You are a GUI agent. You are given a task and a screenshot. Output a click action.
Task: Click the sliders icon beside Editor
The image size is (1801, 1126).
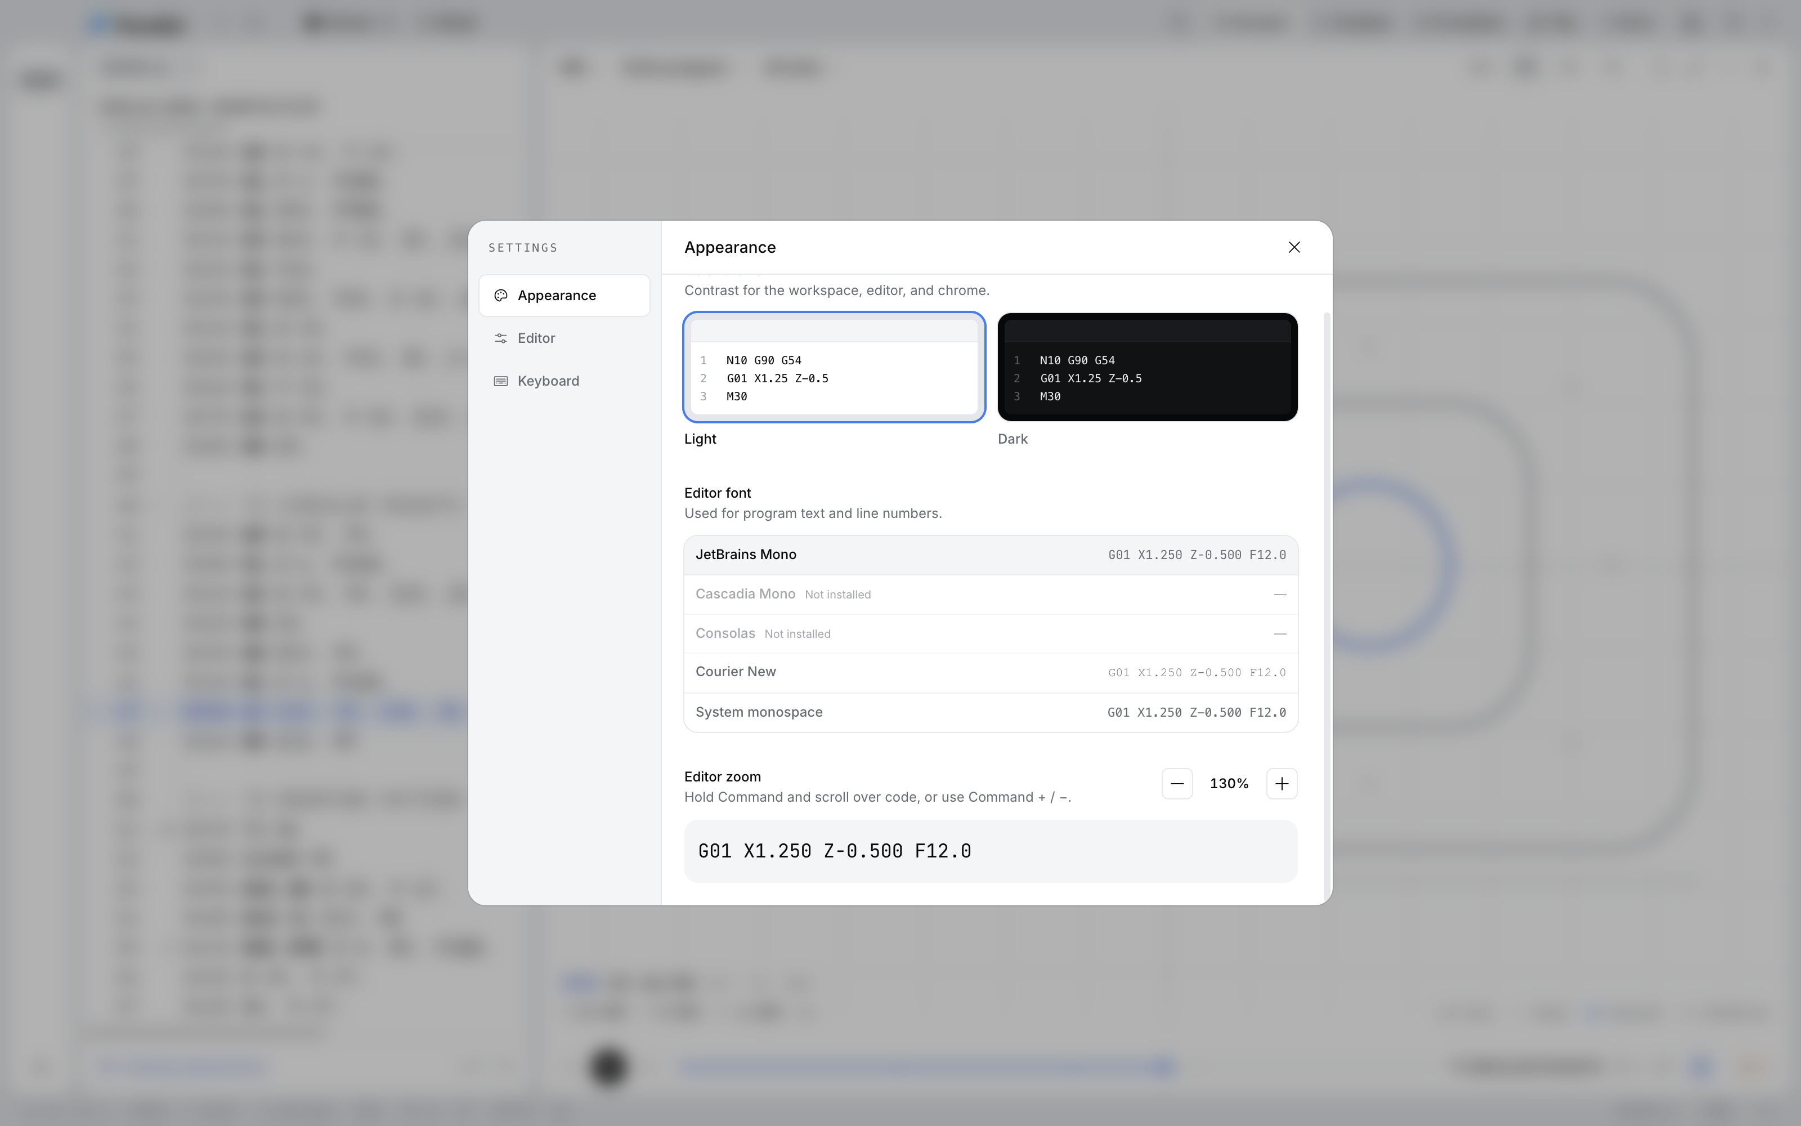click(x=501, y=338)
